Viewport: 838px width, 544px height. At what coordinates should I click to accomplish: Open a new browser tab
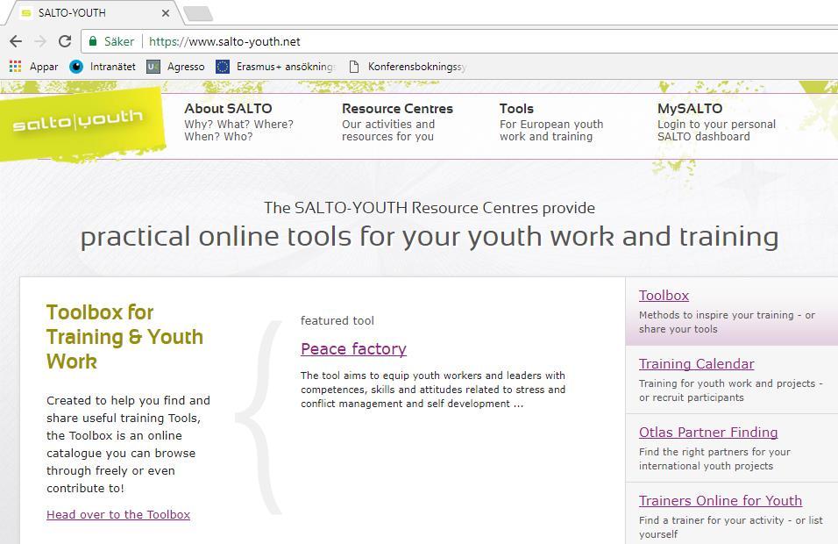198,13
